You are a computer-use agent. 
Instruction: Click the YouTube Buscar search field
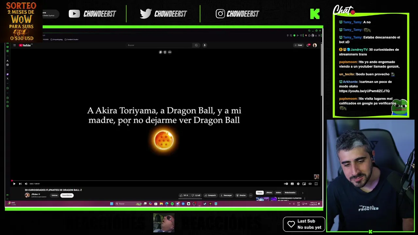pyautogui.click(x=159, y=45)
